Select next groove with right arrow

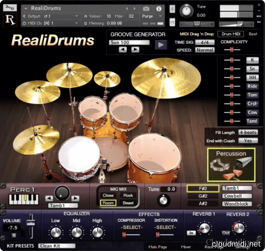click(135, 50)
